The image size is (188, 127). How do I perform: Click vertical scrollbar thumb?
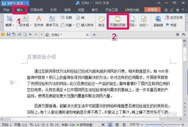[185, 54]
